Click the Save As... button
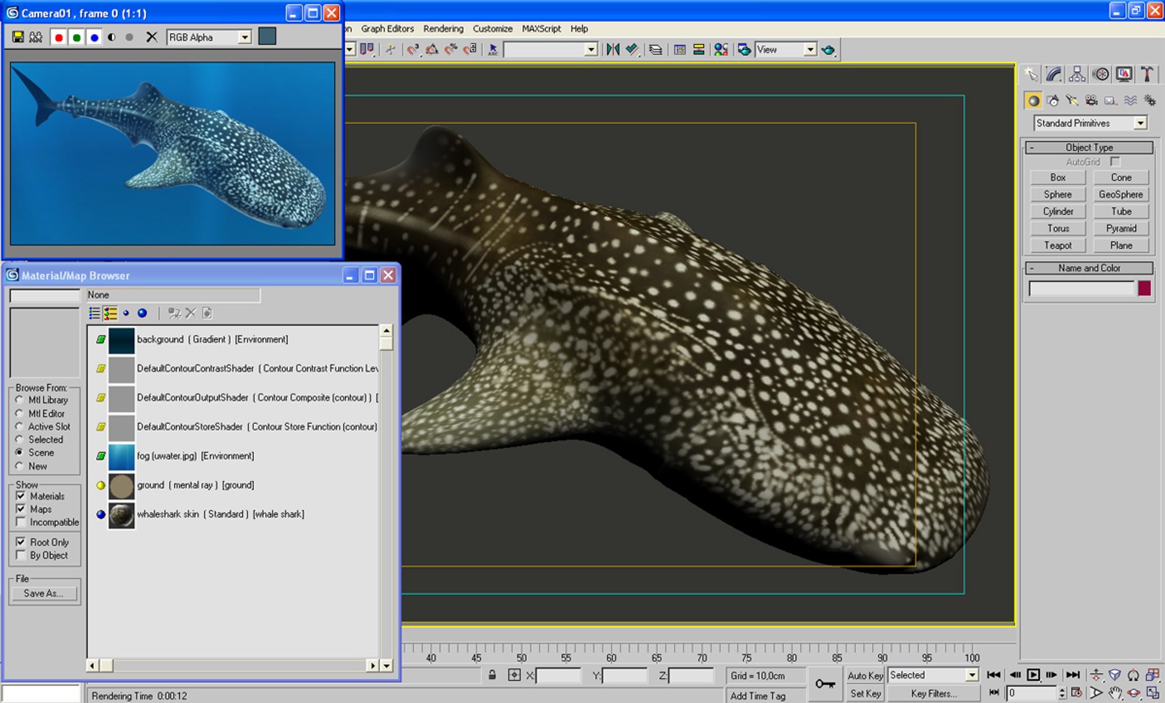 point(44,593)
